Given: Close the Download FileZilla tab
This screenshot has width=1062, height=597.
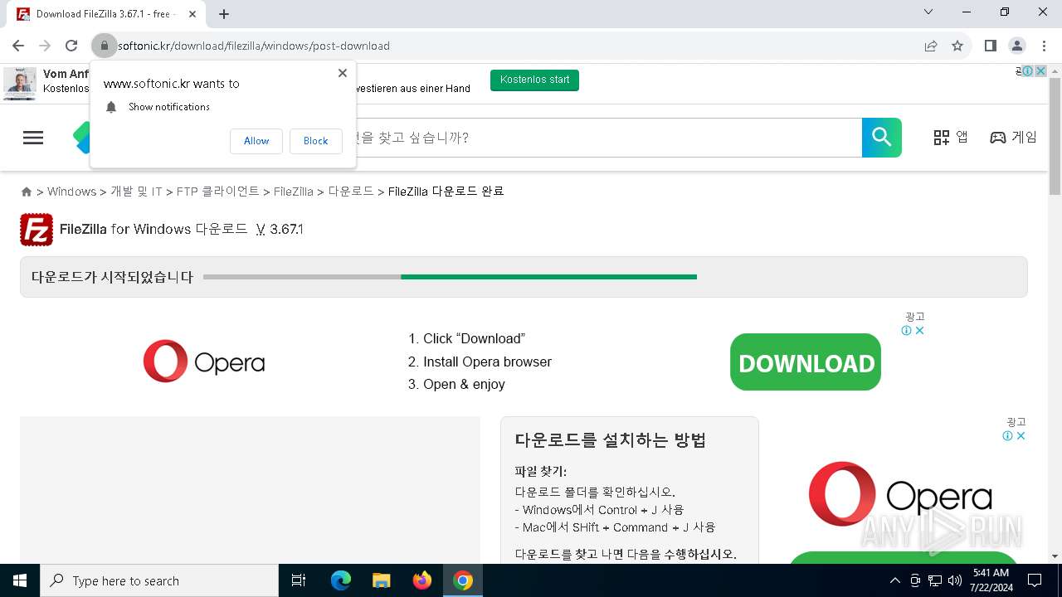Looking at the screenshot, I should (x=192, y=14).
